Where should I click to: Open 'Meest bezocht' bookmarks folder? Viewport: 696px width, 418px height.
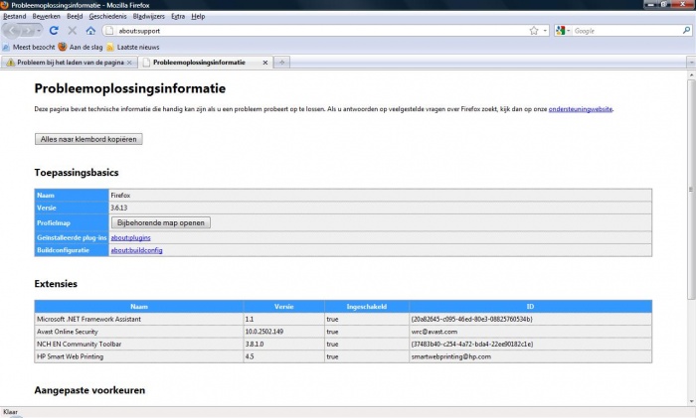pos(29,47)
